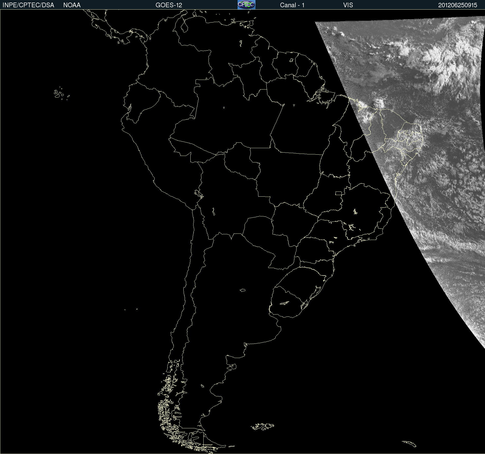Click the VIS label in header
The image size is (485, 454).
[x=348, y=5]
